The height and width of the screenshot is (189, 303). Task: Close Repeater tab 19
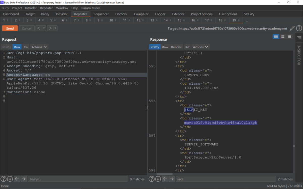tap(239, 20)
